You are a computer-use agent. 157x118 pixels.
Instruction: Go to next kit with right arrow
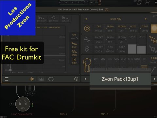pos(155,79)
